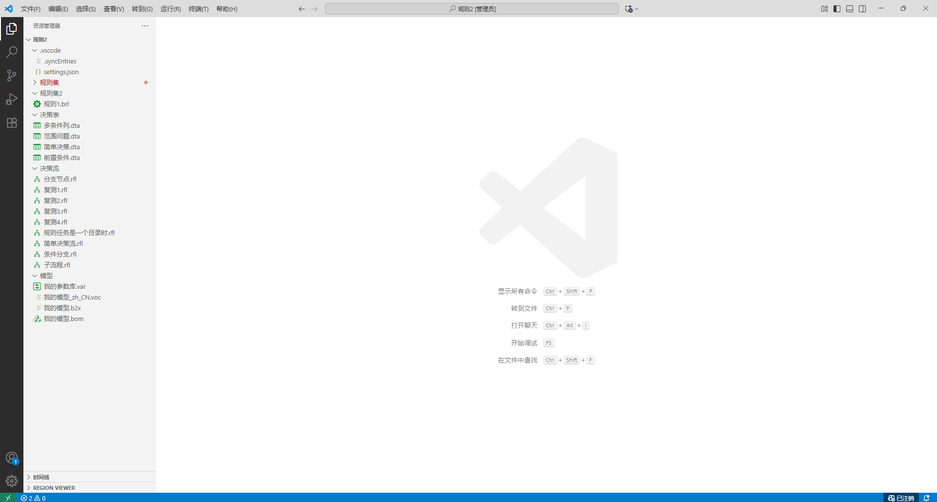
Task: Open the Search view in activity bar
Action: 12,52
